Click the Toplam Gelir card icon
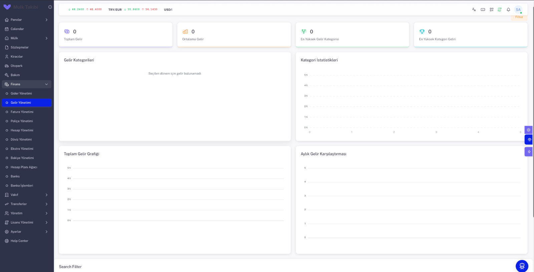Screen dimensions: 534x272 coord(67,31)
